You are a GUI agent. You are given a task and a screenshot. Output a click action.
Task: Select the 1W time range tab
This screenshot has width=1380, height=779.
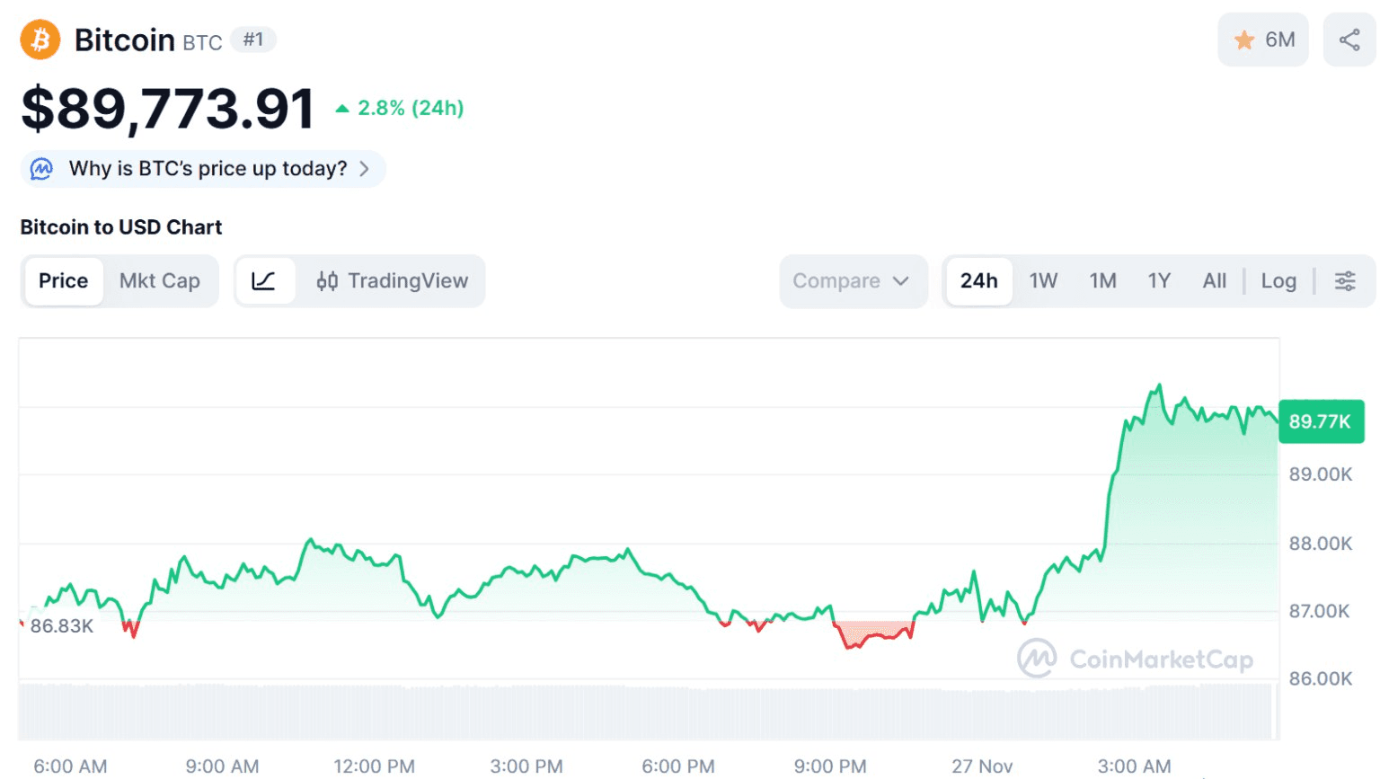1043,281
